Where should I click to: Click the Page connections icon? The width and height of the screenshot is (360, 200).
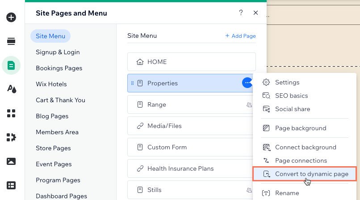[266, 160]
